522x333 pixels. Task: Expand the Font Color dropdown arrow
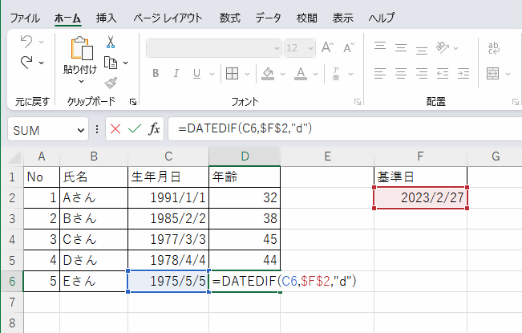point(315,74)
